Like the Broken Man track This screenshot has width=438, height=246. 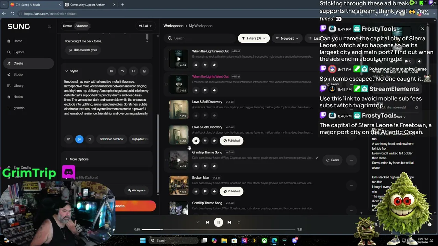coord(196,191)
